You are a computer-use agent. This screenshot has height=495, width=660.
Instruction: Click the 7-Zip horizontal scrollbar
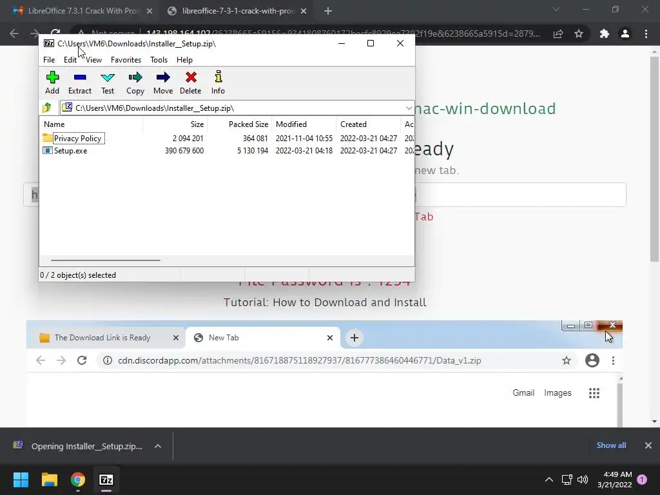105,260
